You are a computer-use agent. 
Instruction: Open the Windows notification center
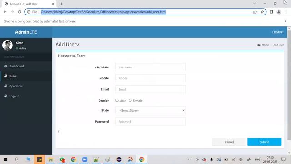point(283,159)
